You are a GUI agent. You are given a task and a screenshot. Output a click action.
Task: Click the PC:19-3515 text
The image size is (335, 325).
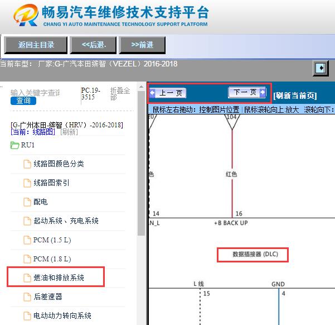click(x=91, y=94)
